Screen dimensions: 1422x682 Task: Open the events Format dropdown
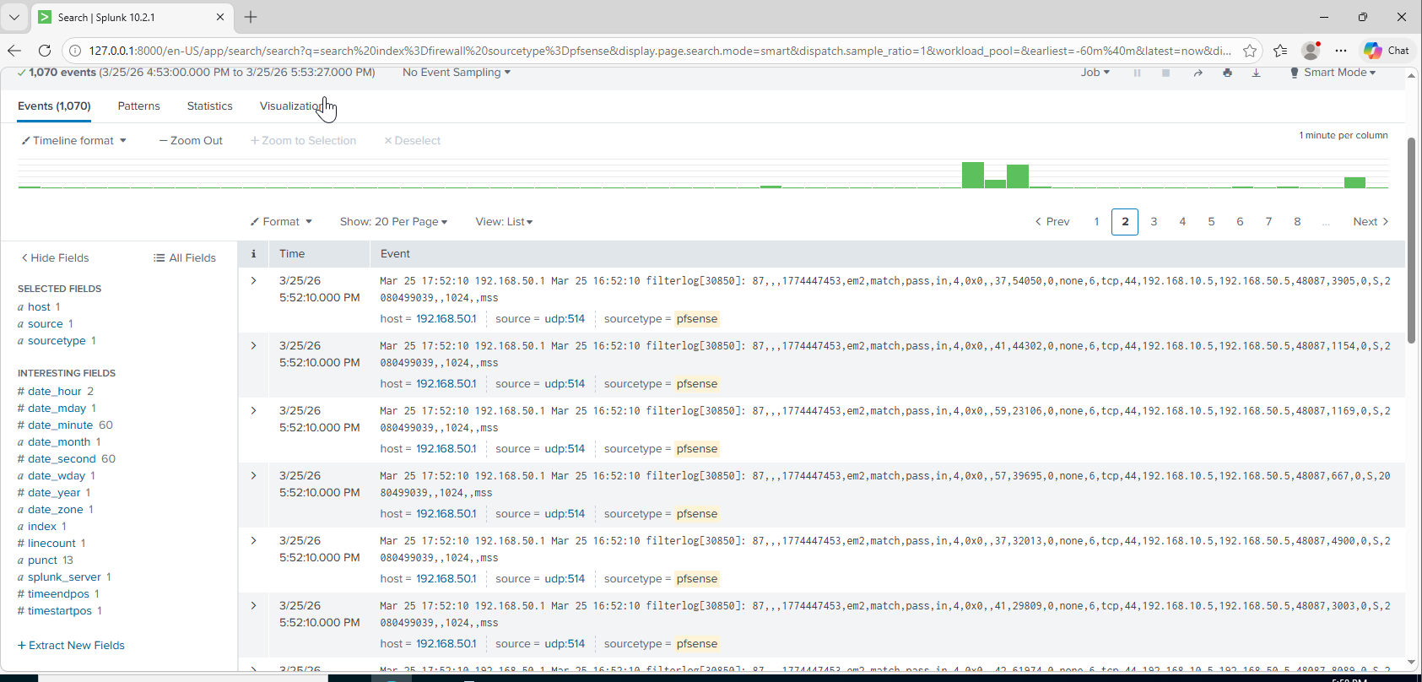pos(281,222)
